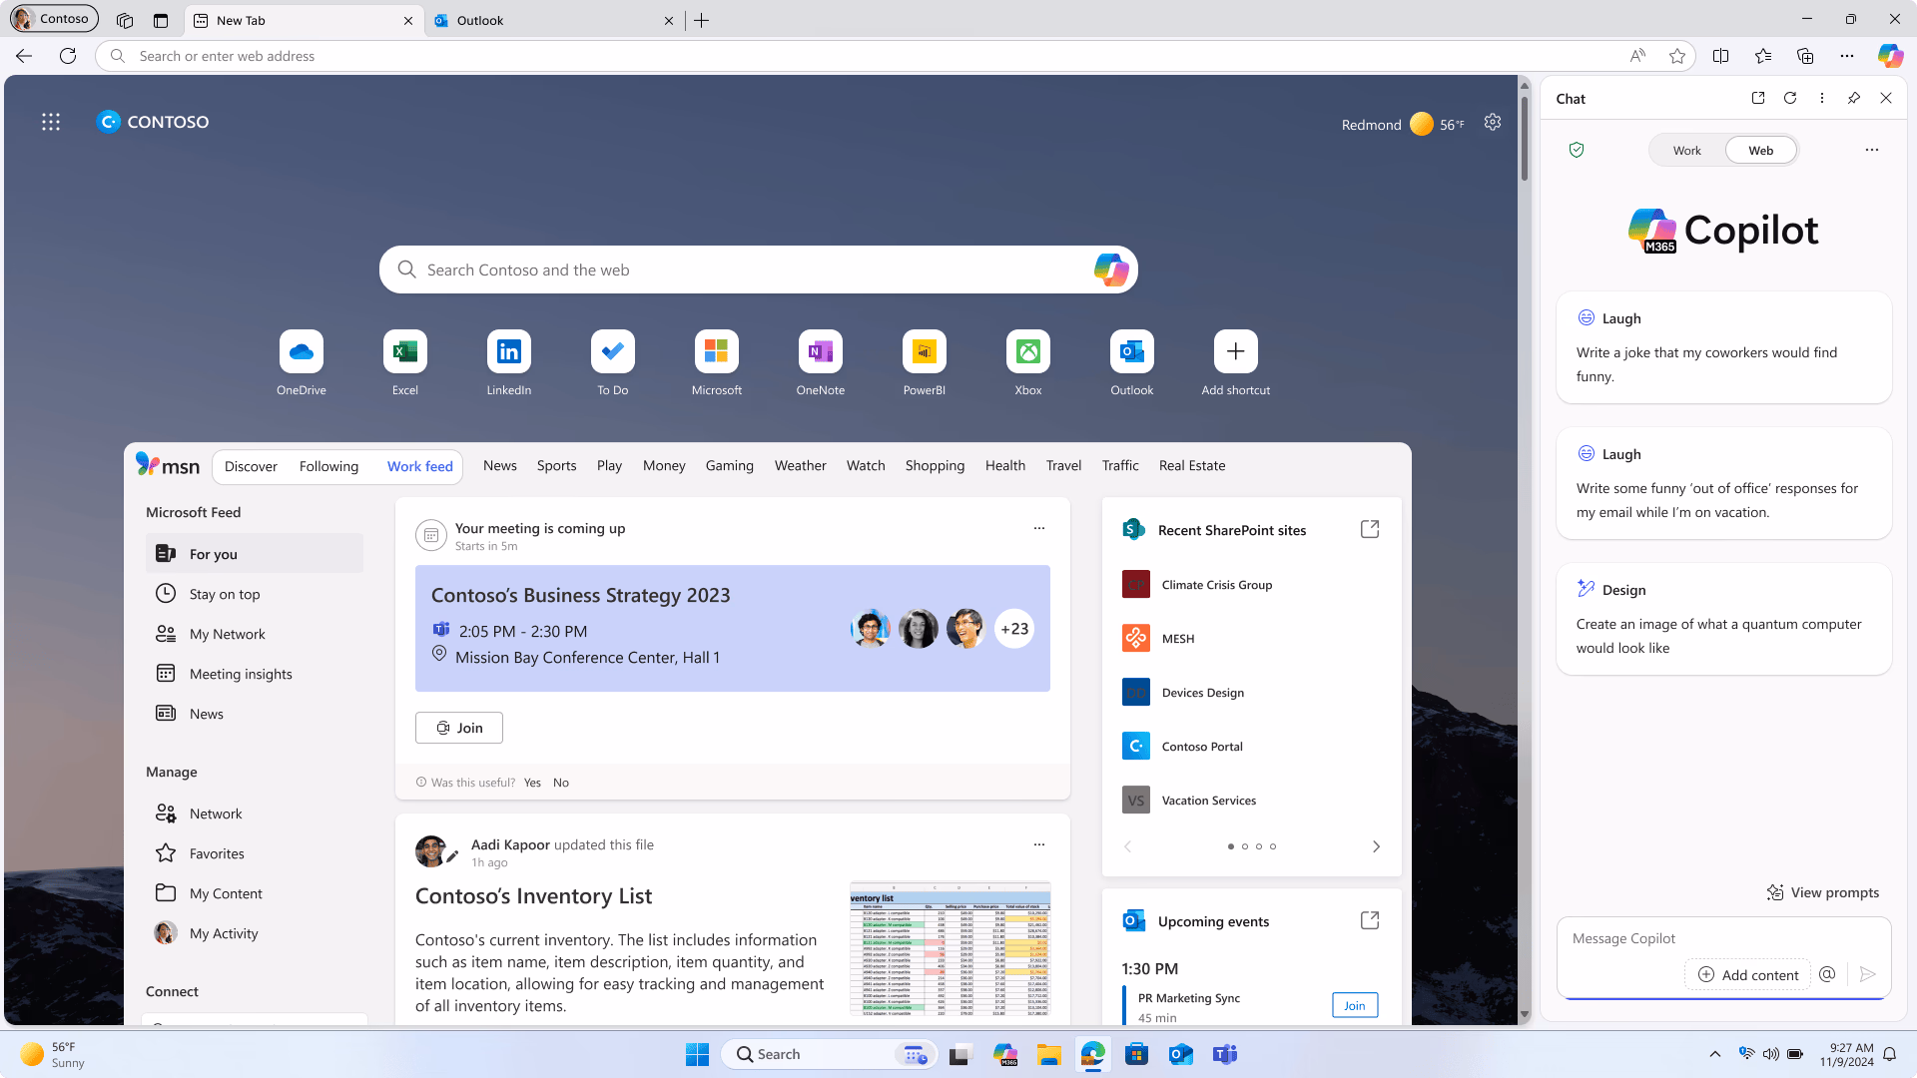Click the Favorites star in address bar
Viewport: 1917px width, 1078px height.
(1677, 56)
